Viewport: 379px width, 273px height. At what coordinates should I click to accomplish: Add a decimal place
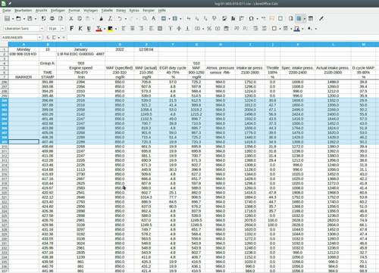pos(236,29)
